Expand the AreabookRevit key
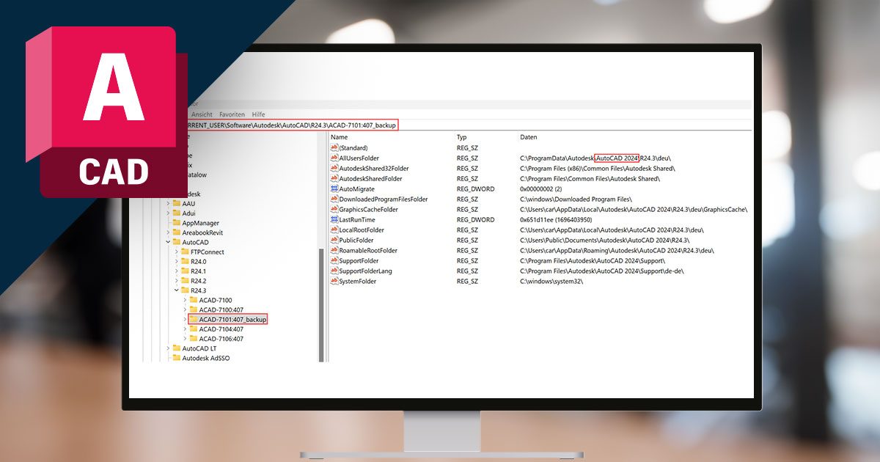880x462 pixels. 167,232
